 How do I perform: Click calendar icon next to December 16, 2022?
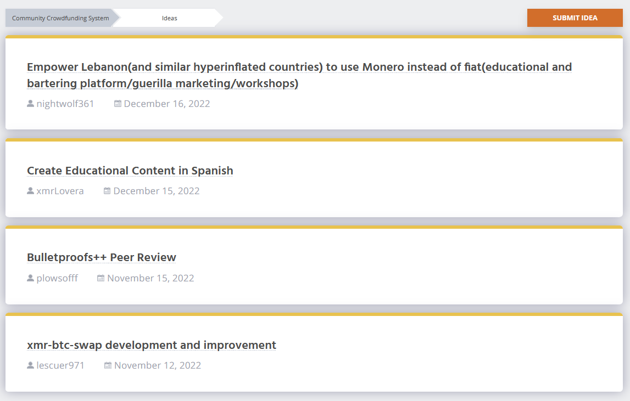tap(118, 104)
